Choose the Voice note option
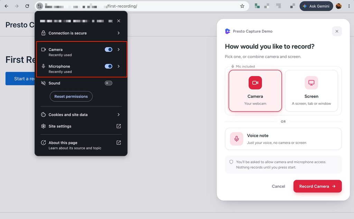Screen dimensions: 354x219 283,139
